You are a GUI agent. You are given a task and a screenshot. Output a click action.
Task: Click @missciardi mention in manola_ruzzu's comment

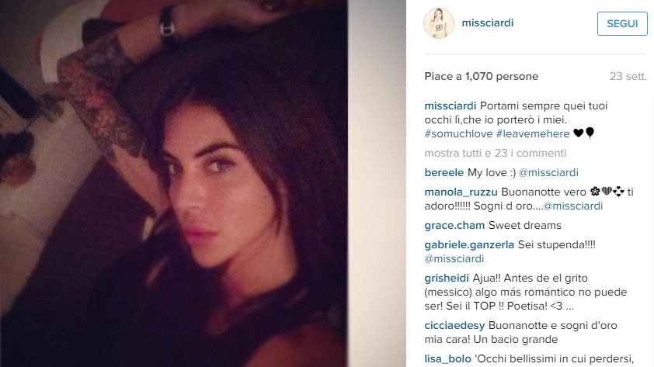[x=572, y=206]
